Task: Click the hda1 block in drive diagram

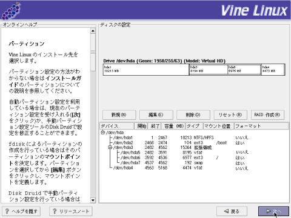Action: click(146, 70)
